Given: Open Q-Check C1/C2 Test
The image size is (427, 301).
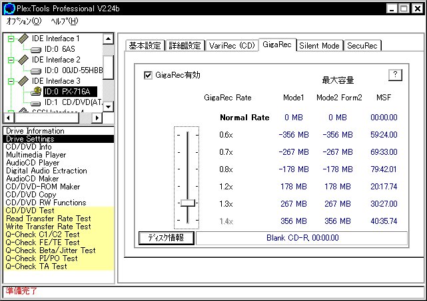Looking at the screenshot, I should pyautogui.click(x=58, y=235).
